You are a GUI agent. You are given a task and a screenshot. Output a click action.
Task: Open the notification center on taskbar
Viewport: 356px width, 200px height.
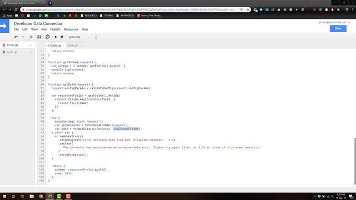tap(351, 196)
